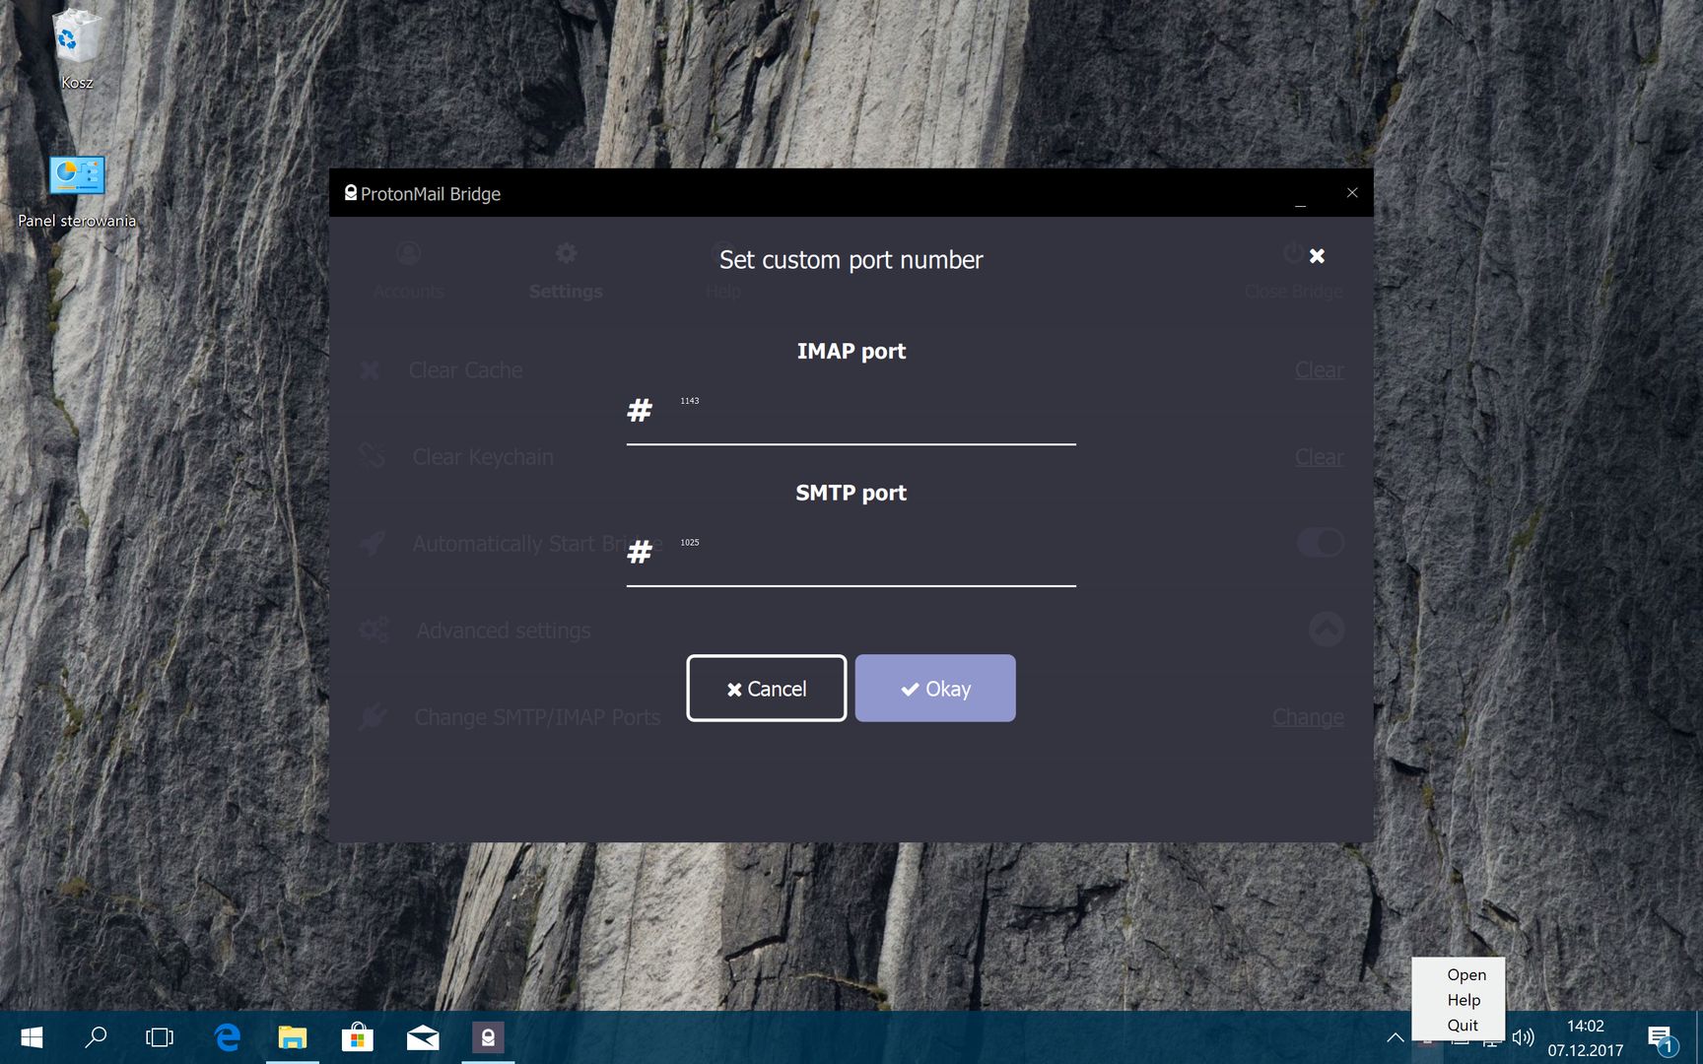This screenshot has width=1703, height=1064.
Task: Open the Windows Start menu
Action: point(32,1037)
